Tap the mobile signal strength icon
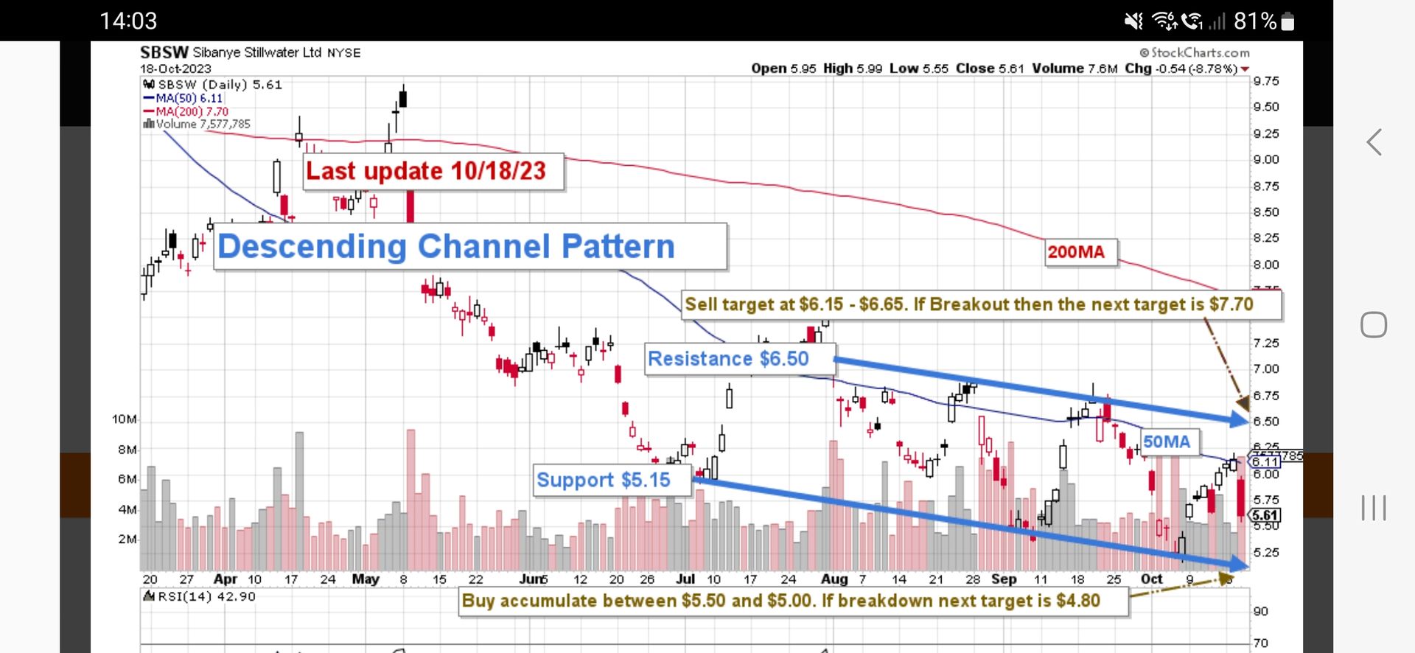This screenshot has width=1415, height=653. point(1217,22)
